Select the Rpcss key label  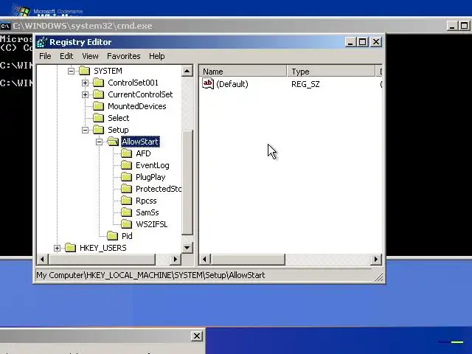pyautogui.click(x=146, y=201)
